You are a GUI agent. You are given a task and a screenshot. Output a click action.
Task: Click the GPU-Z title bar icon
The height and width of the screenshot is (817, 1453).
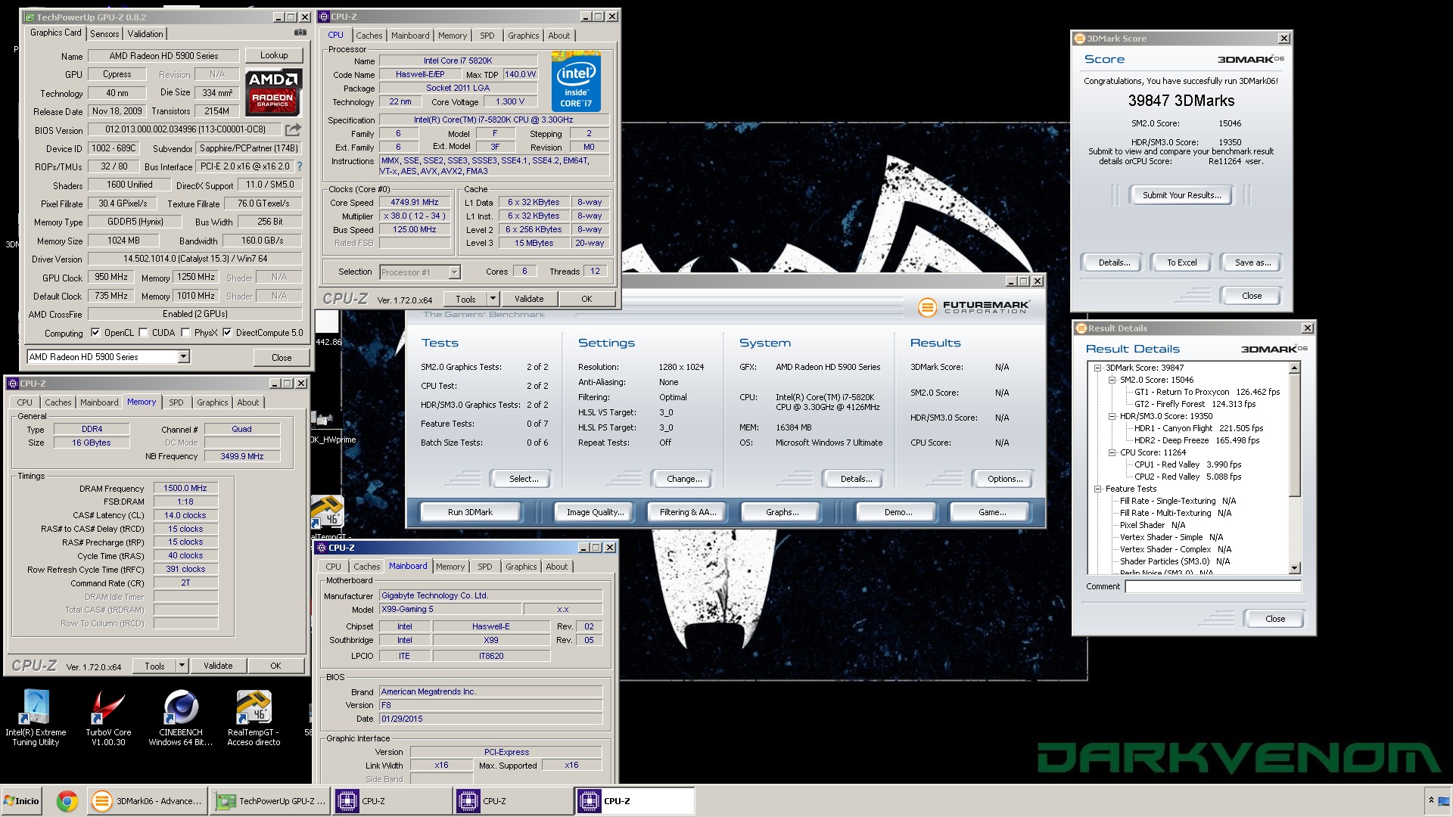29,17
